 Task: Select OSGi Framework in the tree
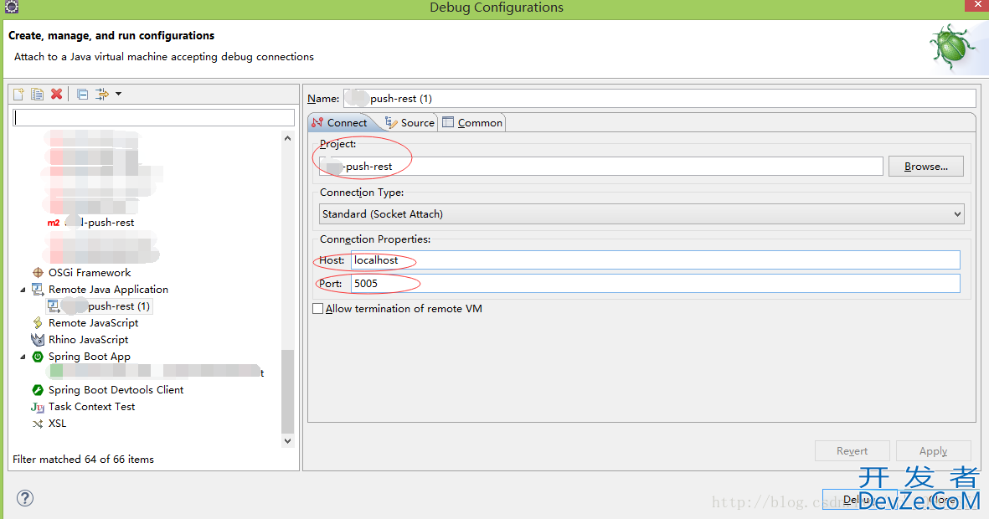90,272
